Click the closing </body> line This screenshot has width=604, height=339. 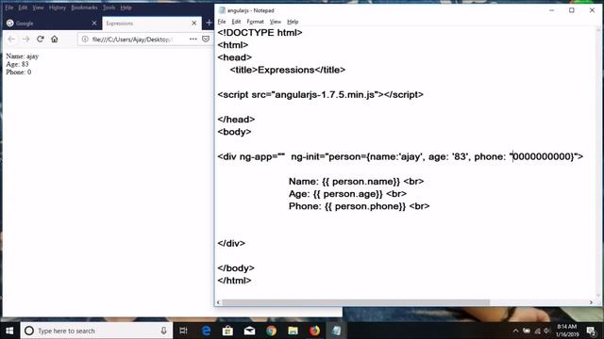pyautogui.click(x=236, y=268)
